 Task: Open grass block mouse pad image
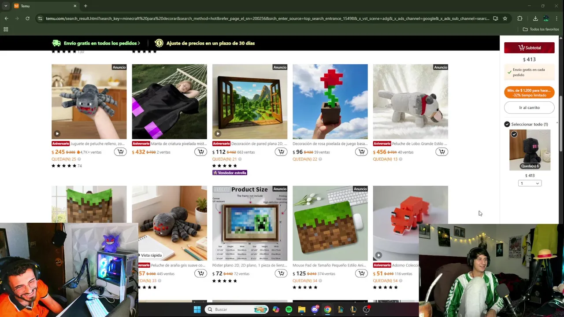coord(330,223)
